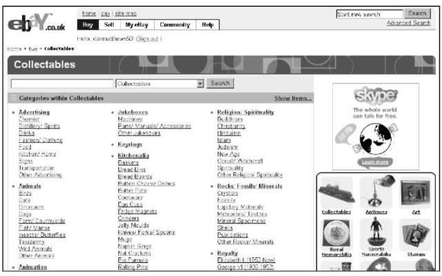Click Learn more in Skype advert
Image resolution: width=442 pixels, height=276 pixels.
pyautogui.click(x=375, y=162)
